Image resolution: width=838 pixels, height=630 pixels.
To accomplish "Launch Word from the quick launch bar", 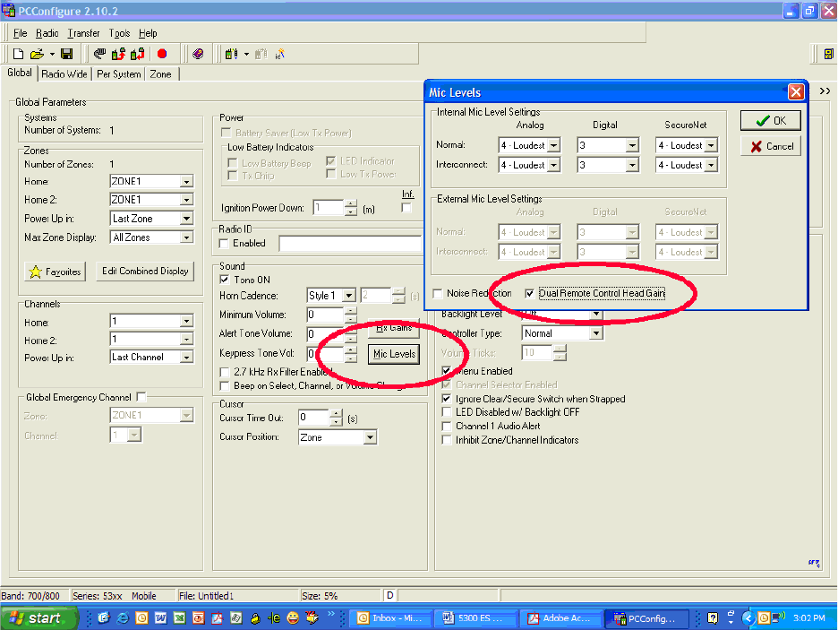I will coord(160,618).
